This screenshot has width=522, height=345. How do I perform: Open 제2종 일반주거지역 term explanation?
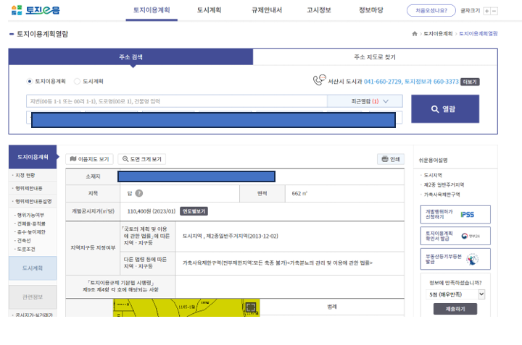[444, 184]
